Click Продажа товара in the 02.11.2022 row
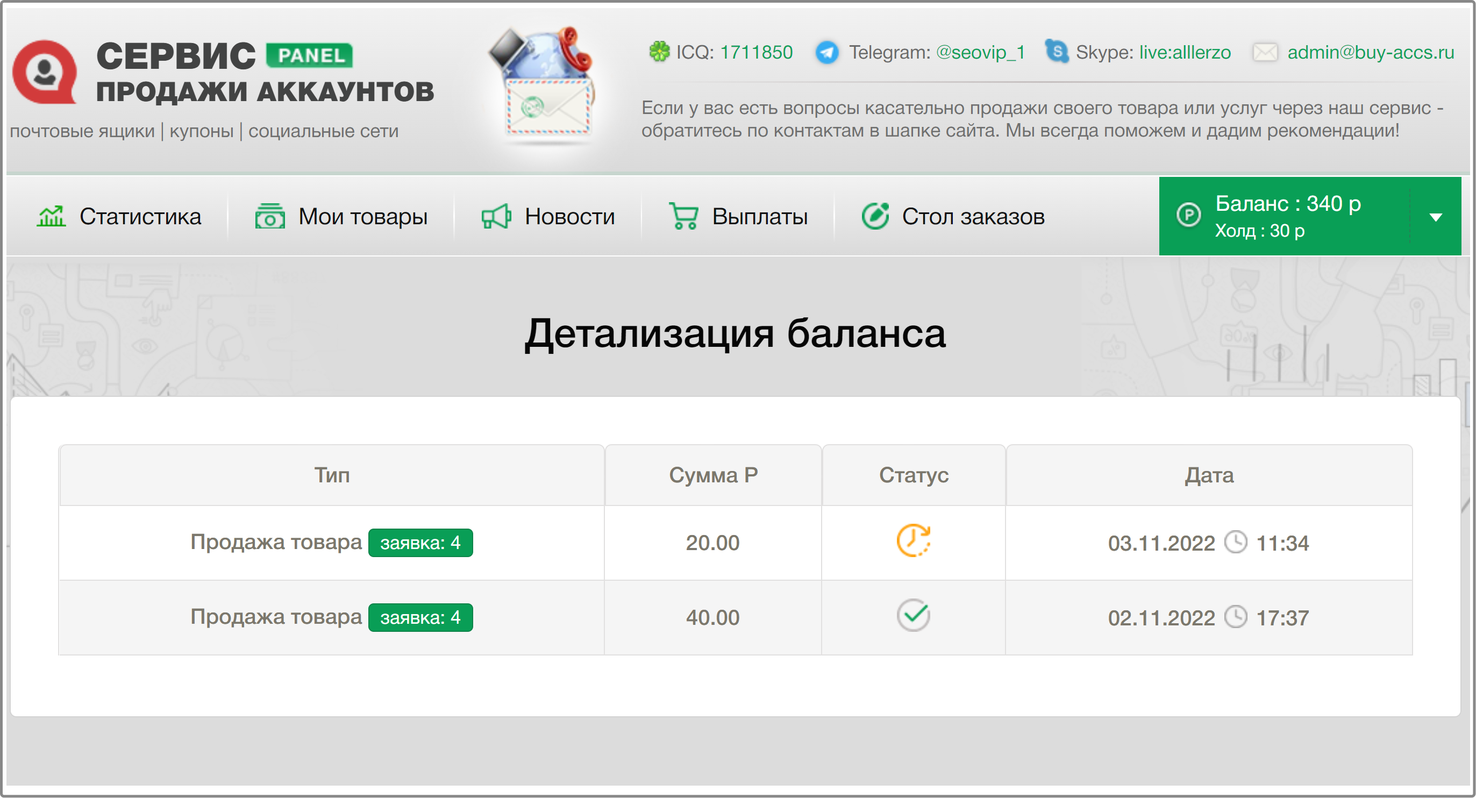 (x=276, y=617)
